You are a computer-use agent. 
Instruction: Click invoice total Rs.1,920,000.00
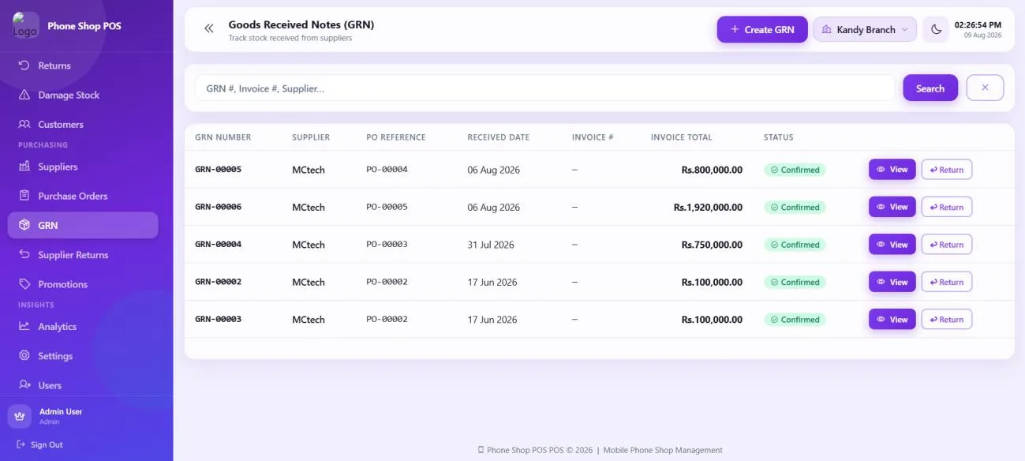(x=708, y=207)
